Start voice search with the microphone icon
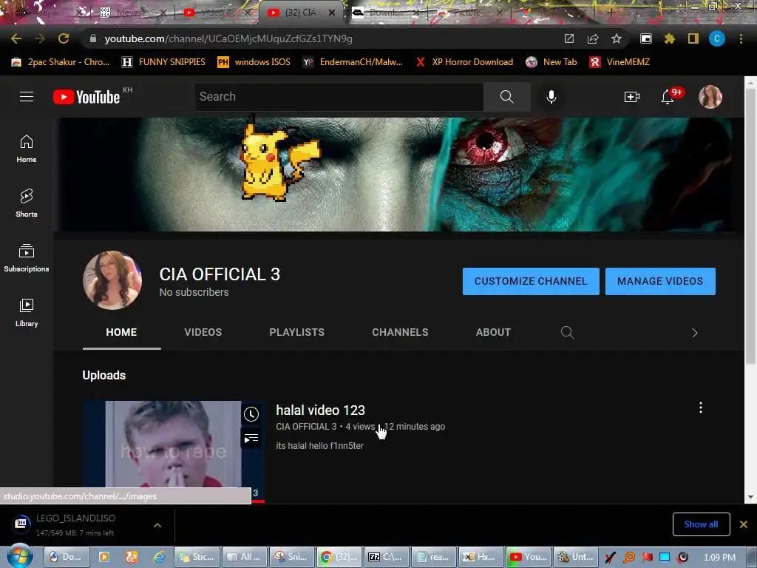The image size is (757, 568). pyautogui.click(x=551, y=97)
